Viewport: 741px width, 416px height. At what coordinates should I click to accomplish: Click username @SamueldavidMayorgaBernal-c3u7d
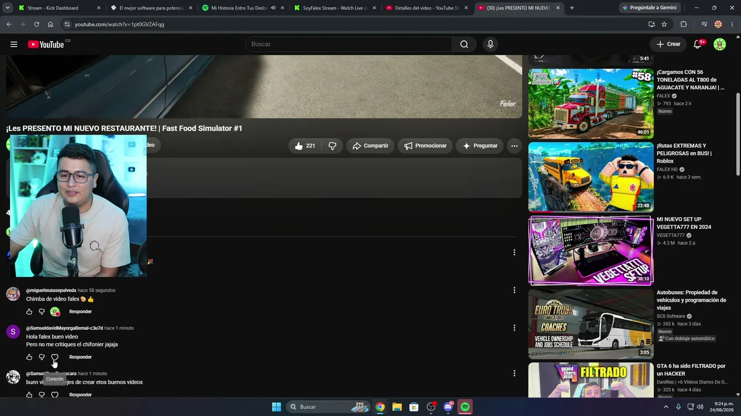[64, 328]
